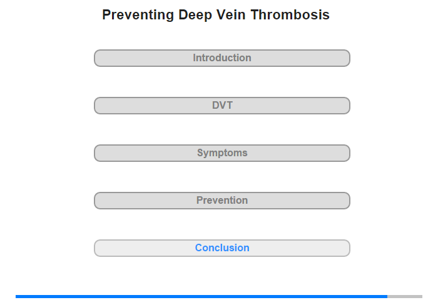Viewport: 438px width, 300px height.
Task: Choose DVT from the section menu
Action: (x=222, y=106)
